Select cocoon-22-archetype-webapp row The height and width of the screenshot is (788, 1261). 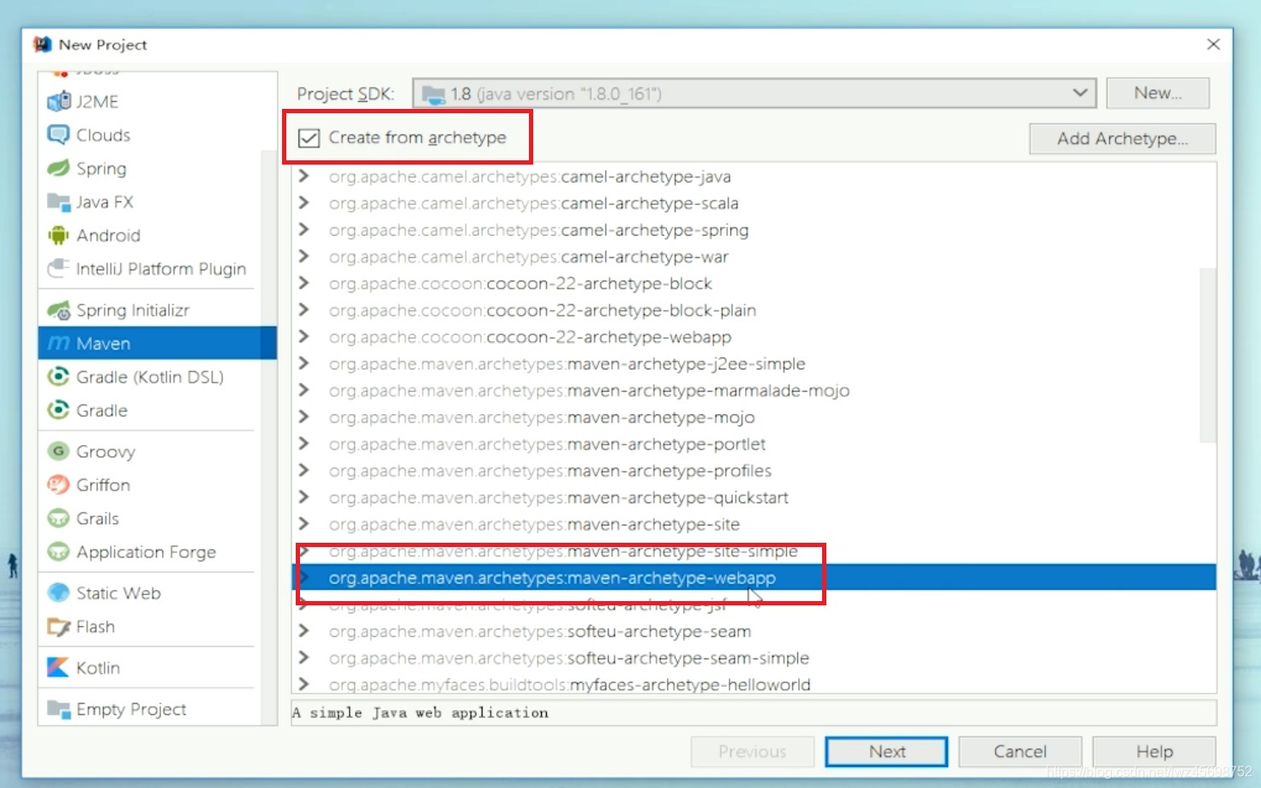(x=754, y=336)
